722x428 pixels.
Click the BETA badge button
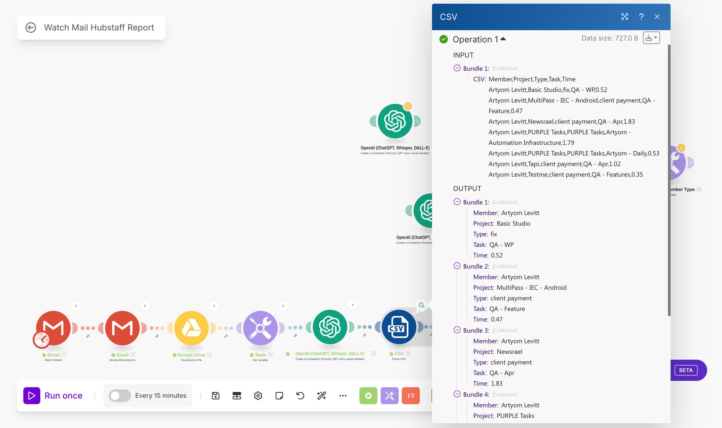(x=686, y=370)
